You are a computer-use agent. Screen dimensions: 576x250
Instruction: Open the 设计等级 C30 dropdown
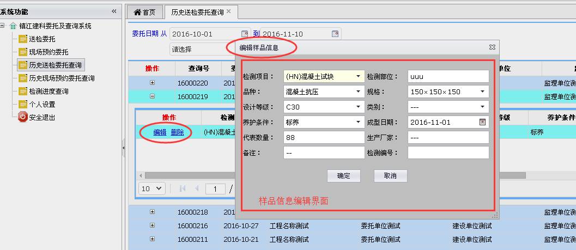pyautogui.click(x=359, y=107)
